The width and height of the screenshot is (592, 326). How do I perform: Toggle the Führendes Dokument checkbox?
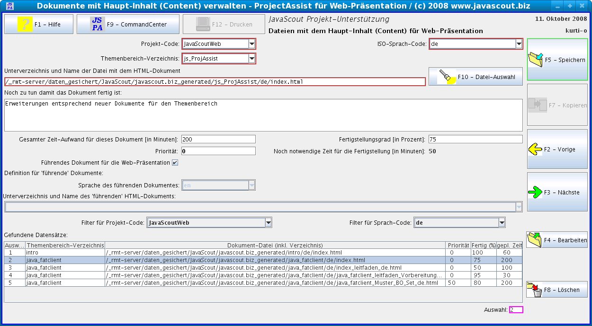pyautogui.click(x=175, y=163)
